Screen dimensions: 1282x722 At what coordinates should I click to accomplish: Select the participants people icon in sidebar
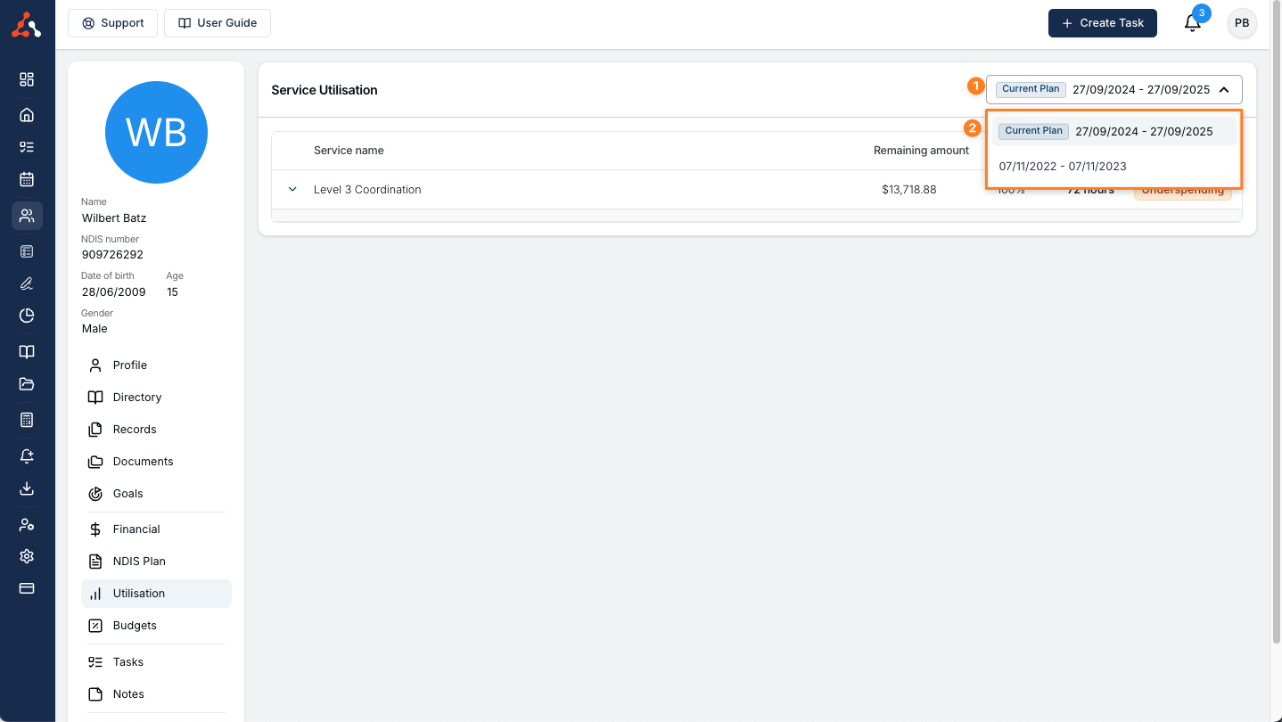(x=27, y=215)
